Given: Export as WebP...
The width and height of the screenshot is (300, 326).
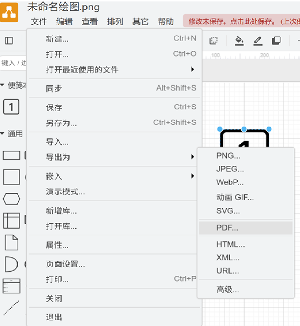Looking at the screenshot, I should click(246, 182).
